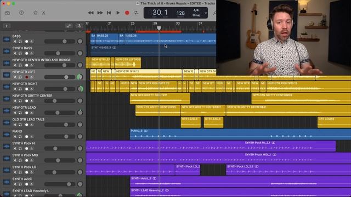Viewport: 351px width, 197px height.
Task: Mute the NEW GTR LEFT track
Action: coord(15,77)
